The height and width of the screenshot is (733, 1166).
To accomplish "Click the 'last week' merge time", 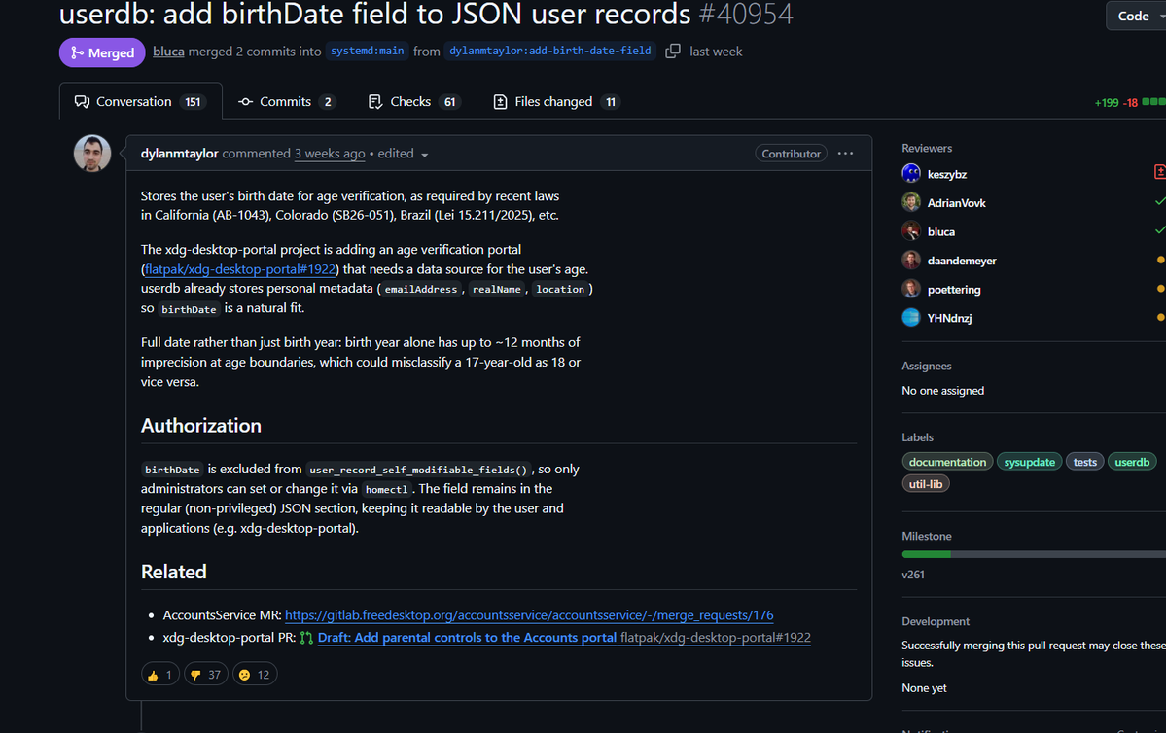I will (716, 52).
